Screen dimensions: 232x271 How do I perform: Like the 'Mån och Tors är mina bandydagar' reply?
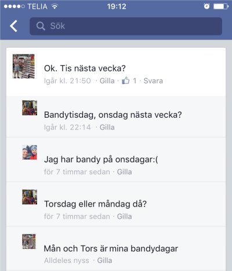(x=104, y=261)
